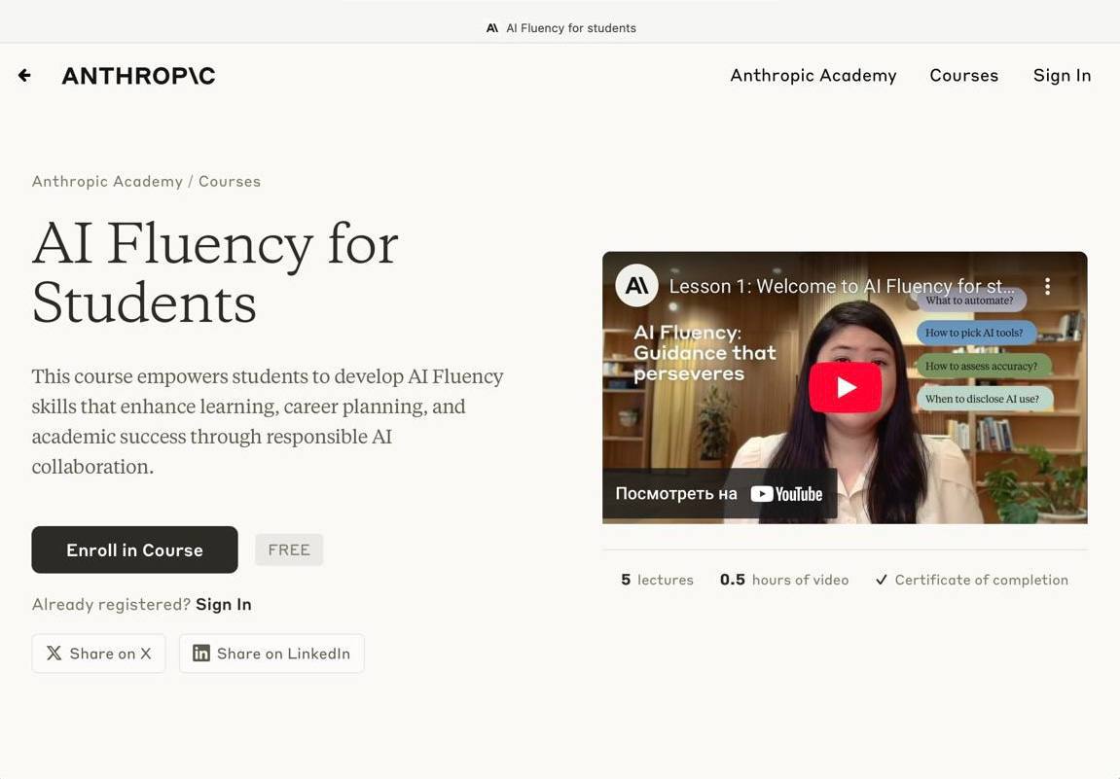Share the course on LinkedIn

pyautogui.click(x=271, y=654)
